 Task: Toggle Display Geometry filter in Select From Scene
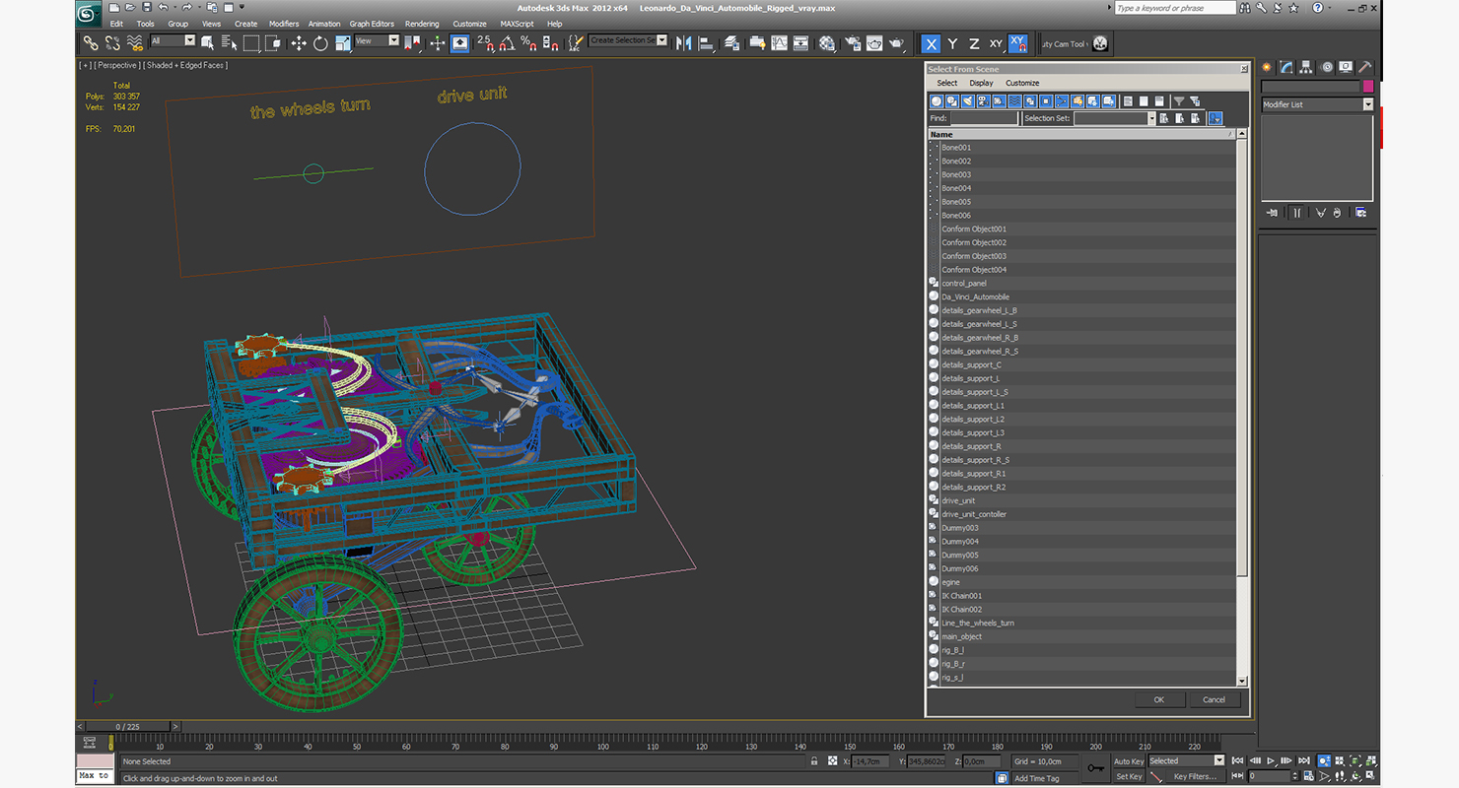pos(937,101)
